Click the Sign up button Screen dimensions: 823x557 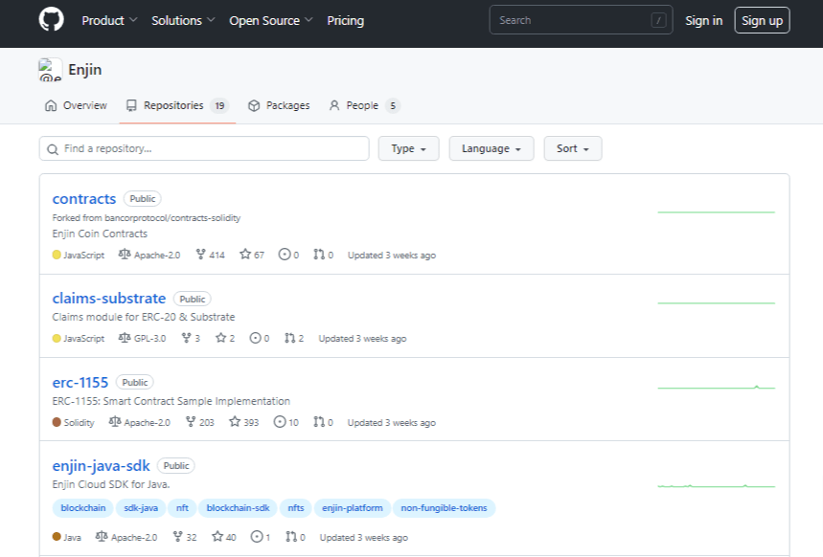[762, 20]
